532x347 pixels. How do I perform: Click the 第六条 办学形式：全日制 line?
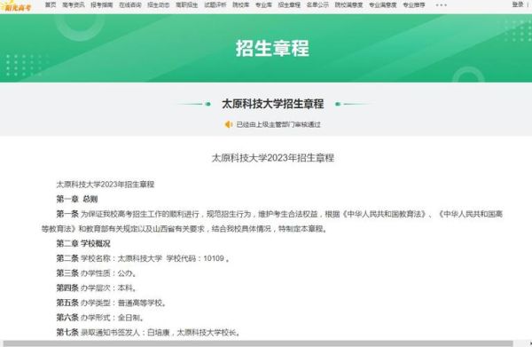point(100,318)
